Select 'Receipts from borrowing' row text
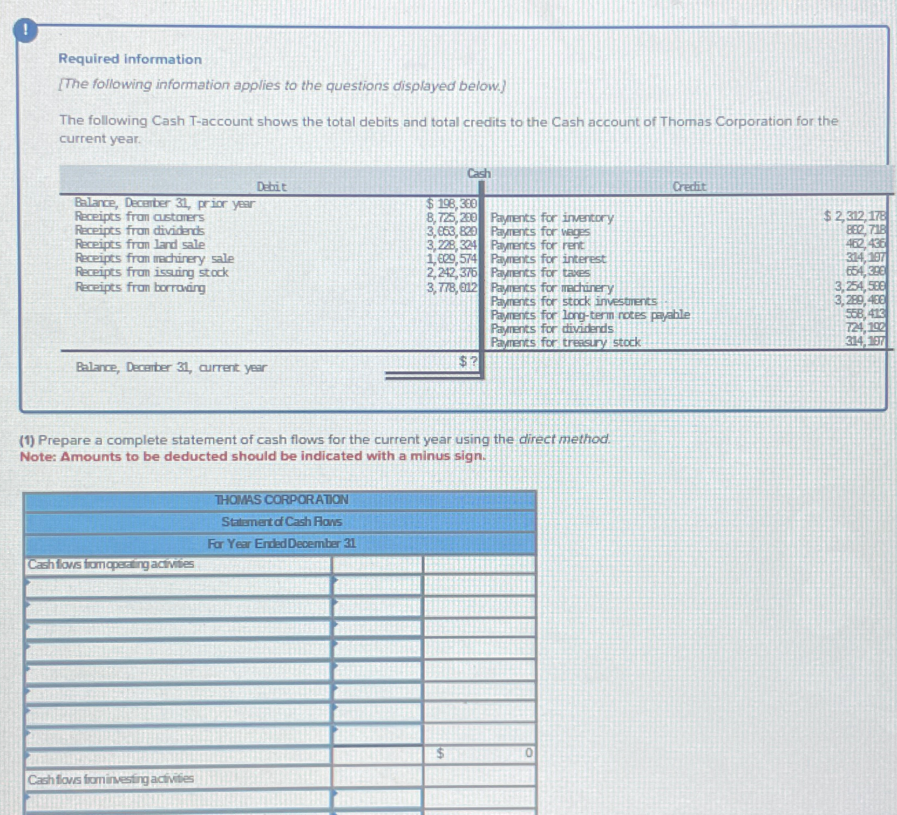 click(140, 287)
